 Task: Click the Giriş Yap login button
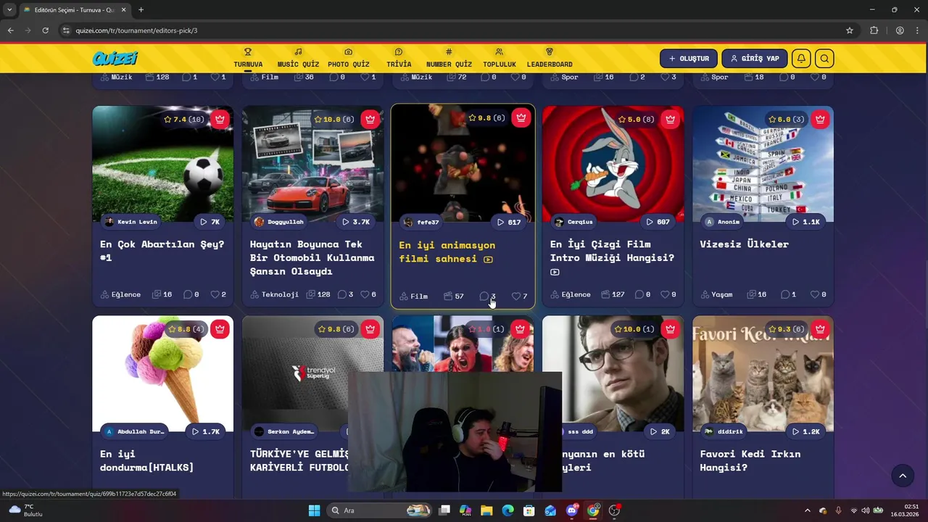[x=754, y=59]
